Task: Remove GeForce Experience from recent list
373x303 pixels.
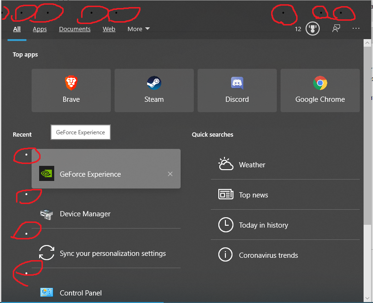Action: (170, 174)
